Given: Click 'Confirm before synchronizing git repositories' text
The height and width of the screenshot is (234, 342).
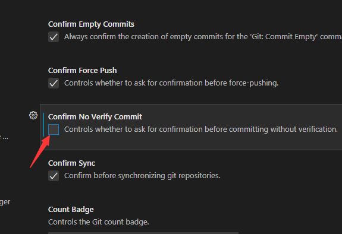Looking at the screenshot, I should [142, 176].
